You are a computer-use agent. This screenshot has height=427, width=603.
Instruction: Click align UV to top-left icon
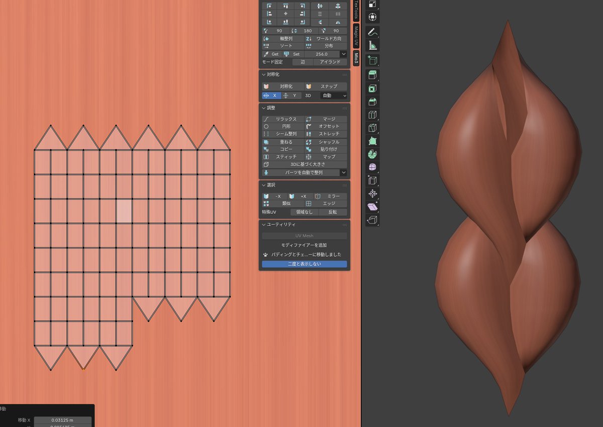tap(269, 6)
